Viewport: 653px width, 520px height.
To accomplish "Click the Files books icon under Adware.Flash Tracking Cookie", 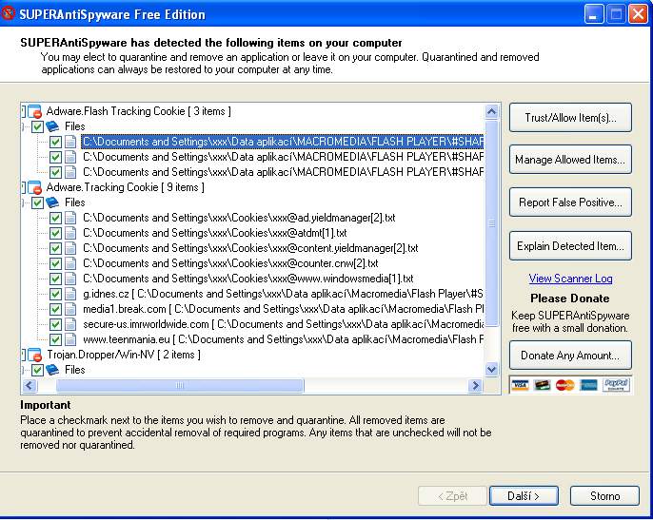I will coord(52,126).
